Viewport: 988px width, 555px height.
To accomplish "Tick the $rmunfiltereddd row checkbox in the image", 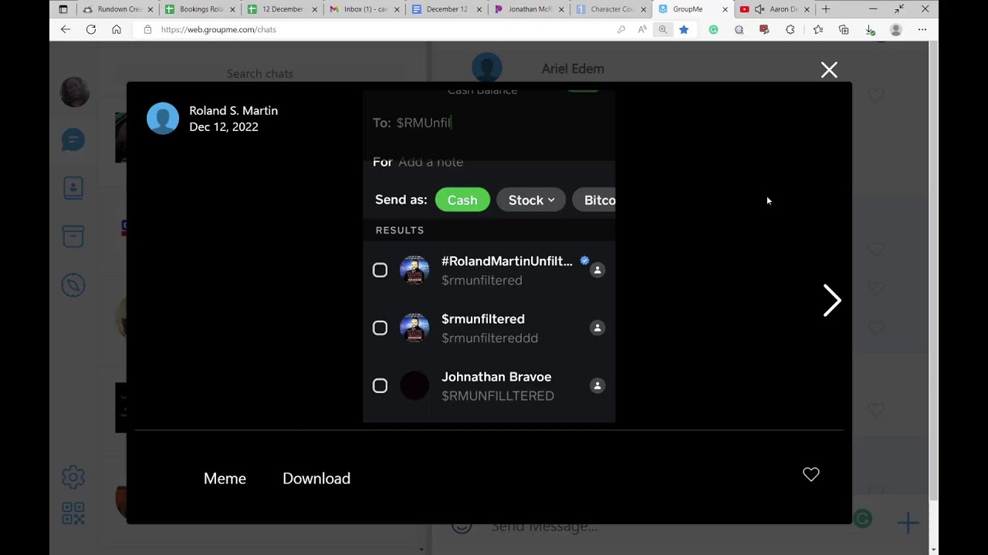I will pyautogui.click(x=380, y=328).
